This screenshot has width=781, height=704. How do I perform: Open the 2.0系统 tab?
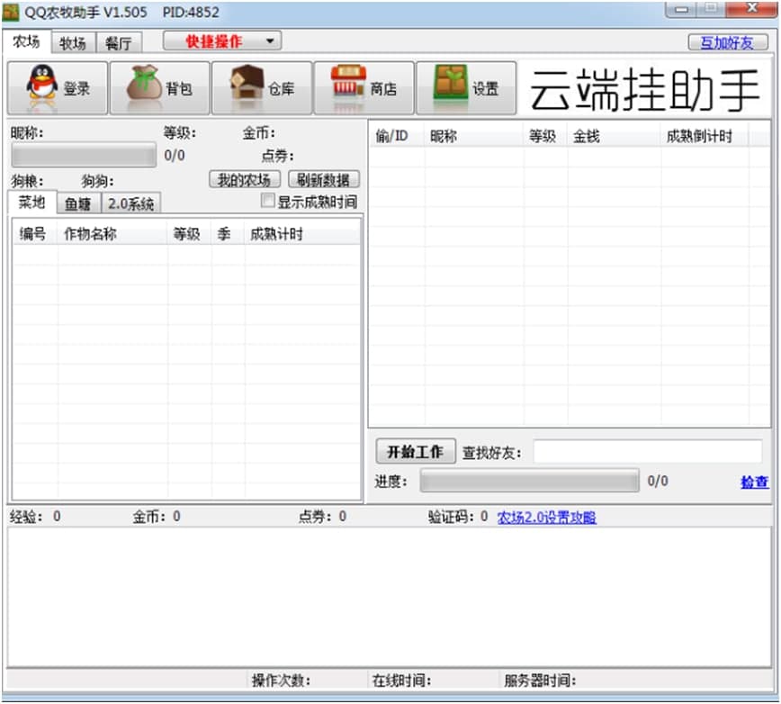[130, 203]
